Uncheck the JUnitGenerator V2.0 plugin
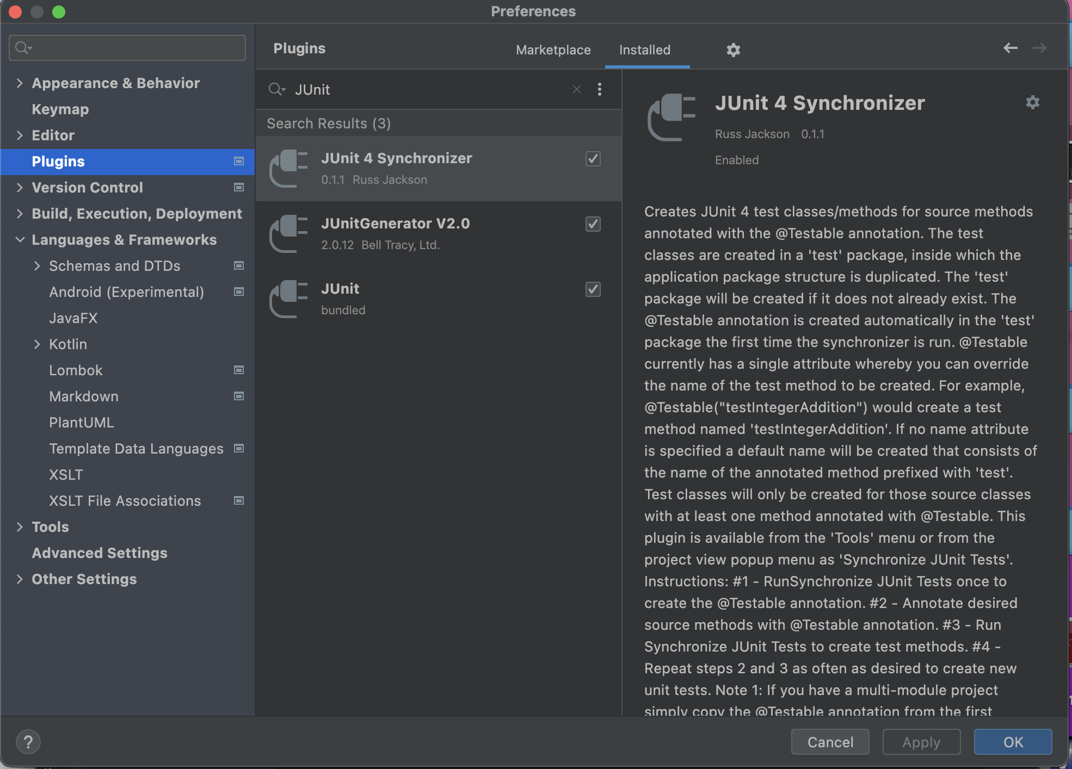 click(593, 224)
